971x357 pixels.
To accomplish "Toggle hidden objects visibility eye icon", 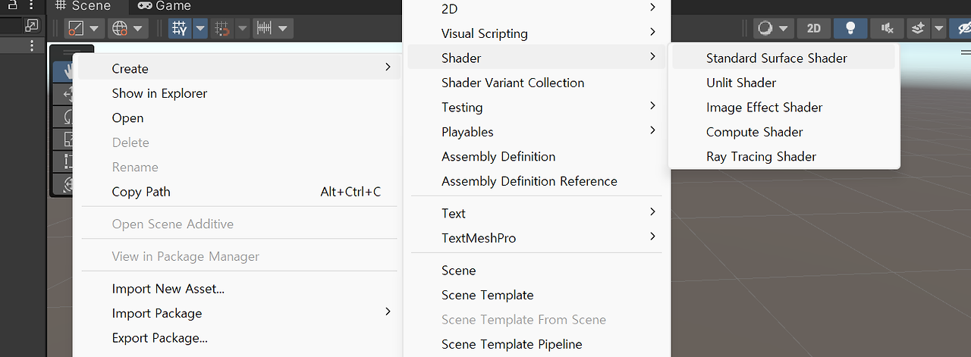I will point(963,29).
